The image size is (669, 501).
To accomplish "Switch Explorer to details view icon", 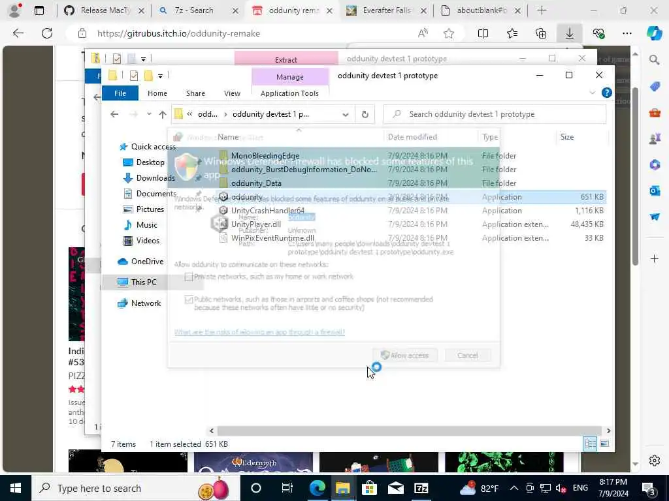I will (x=590, y=444).
